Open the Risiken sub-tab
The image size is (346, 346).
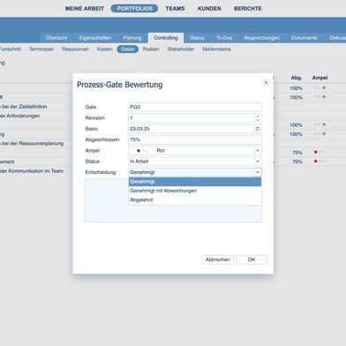coord(151,49)
